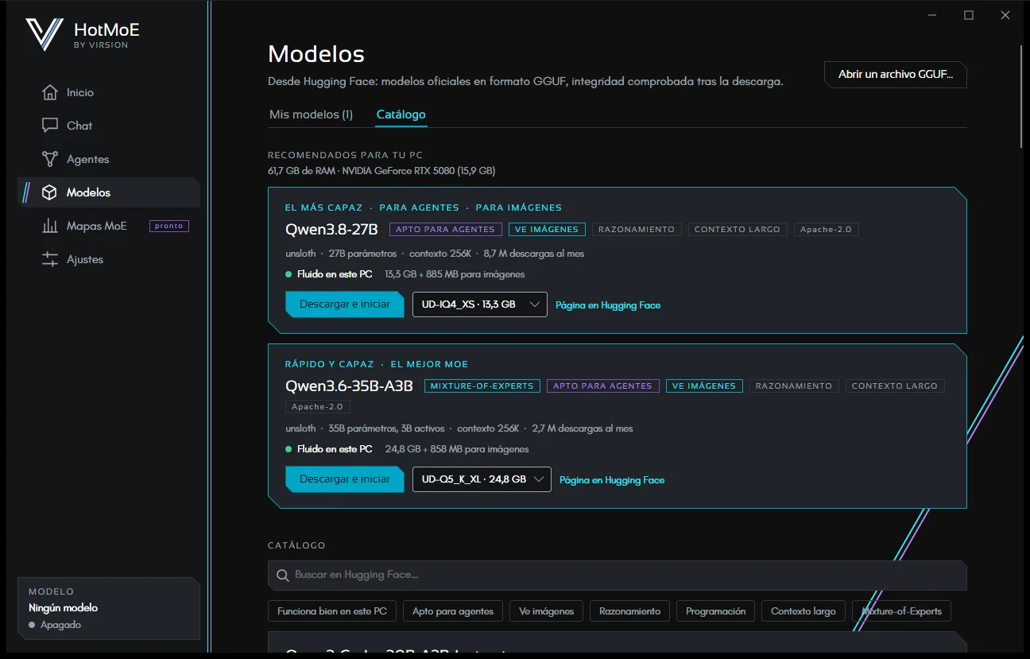Switch to the Mis modelos tab
The height and width of the screenshot is (659, 1030).
(x=311, y=114)
